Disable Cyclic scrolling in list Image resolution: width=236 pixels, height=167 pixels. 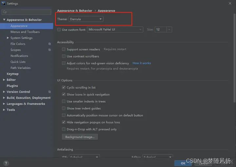pos(64,87)
